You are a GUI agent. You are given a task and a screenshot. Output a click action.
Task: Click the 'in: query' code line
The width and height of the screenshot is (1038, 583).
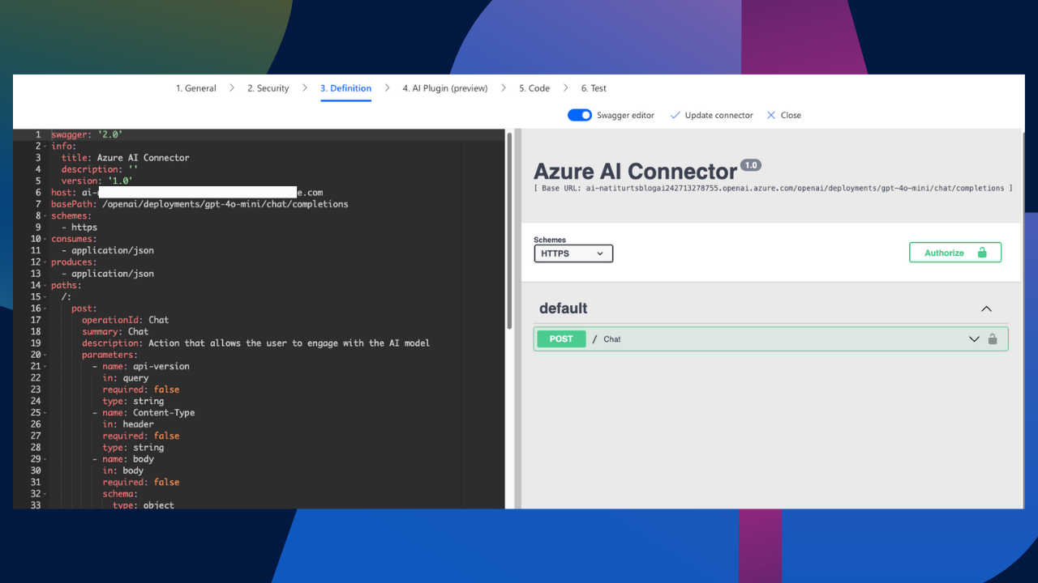pos(126,378)
